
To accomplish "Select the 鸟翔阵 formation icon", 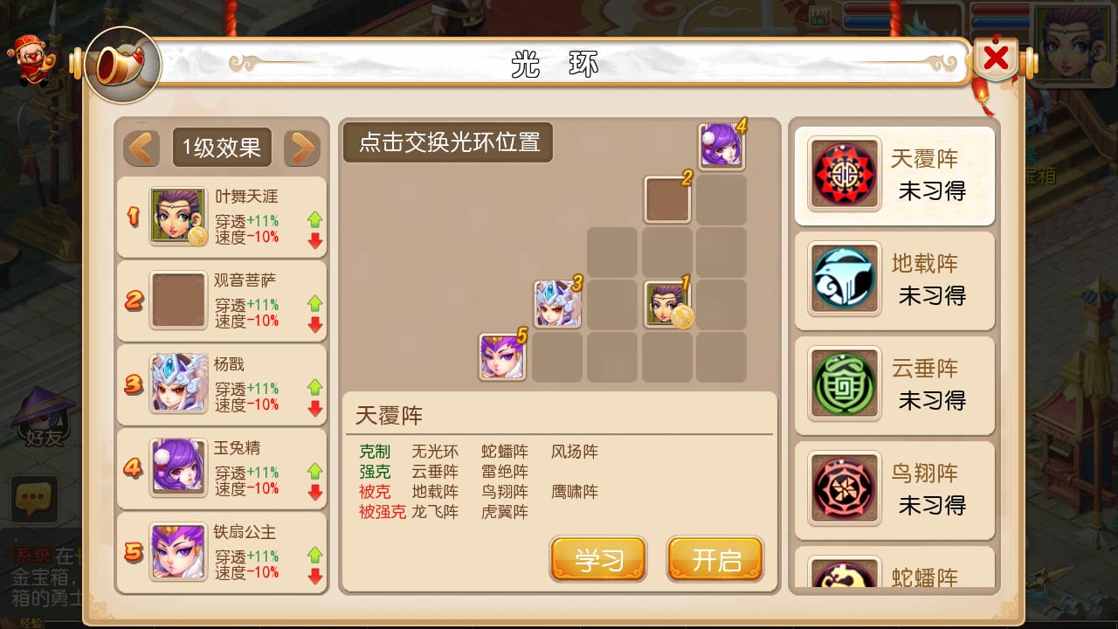I will (844, 488).
